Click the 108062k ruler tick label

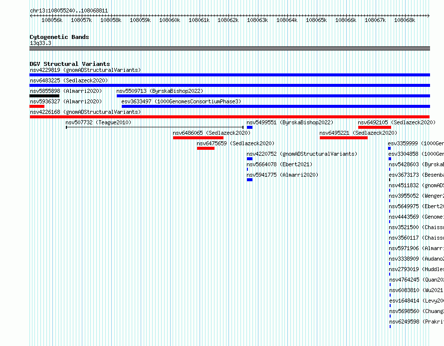(228, 20)
